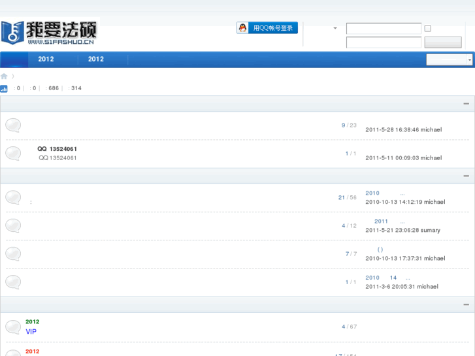
Task: Open the second 2012 navigation tab
Action: pos(96,59)
